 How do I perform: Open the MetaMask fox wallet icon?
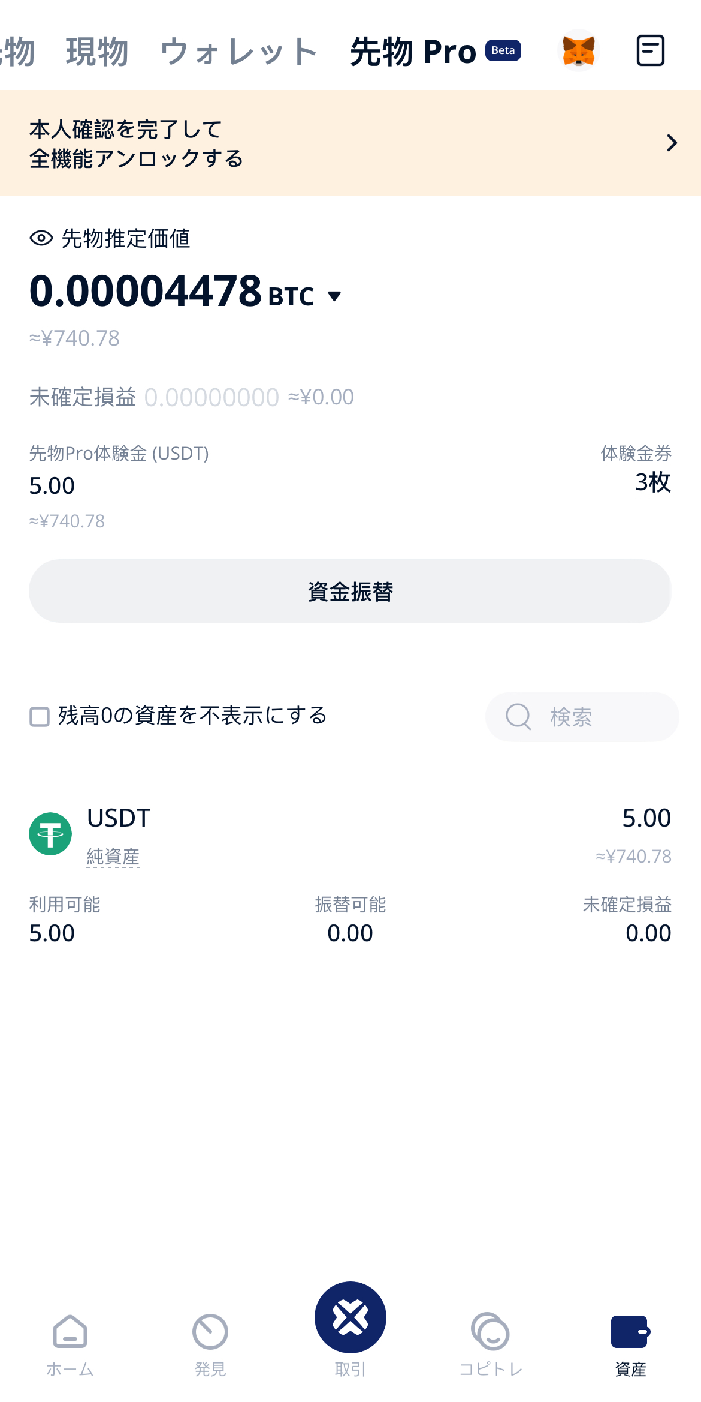click(x=578, y=50)
